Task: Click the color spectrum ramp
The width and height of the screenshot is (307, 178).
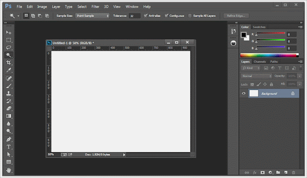Action: [270, 56]
